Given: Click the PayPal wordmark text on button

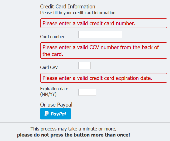Looking at the screenshot, I should (x=58, y=114).
